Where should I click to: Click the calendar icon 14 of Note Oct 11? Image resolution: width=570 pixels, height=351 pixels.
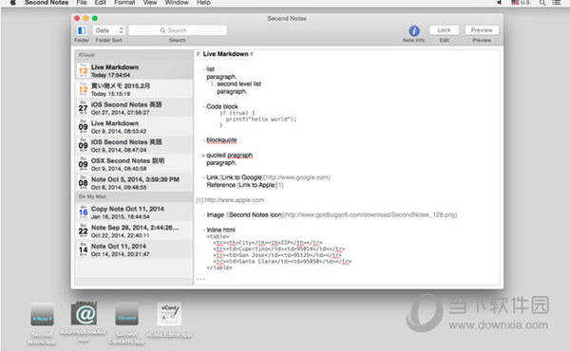point(84,249)
